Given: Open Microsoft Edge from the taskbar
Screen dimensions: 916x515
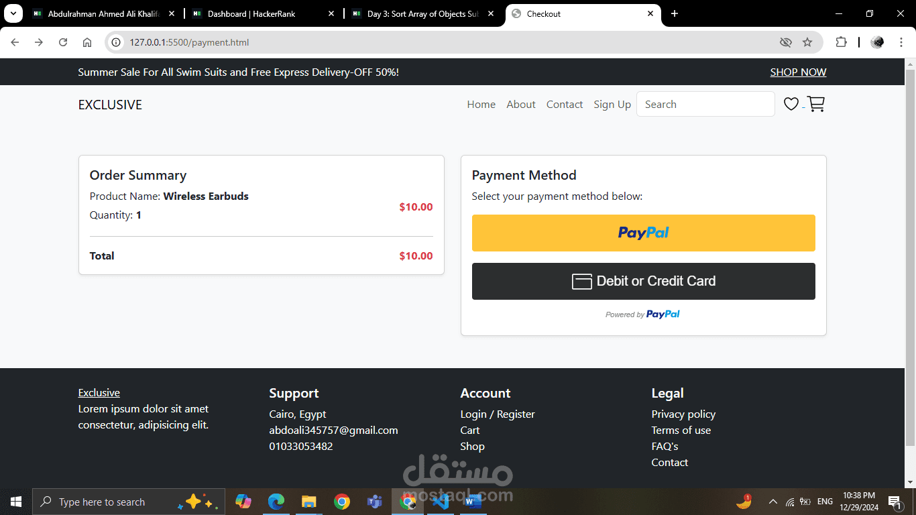Looking at the screenshot, I should (x=276, y=502).
